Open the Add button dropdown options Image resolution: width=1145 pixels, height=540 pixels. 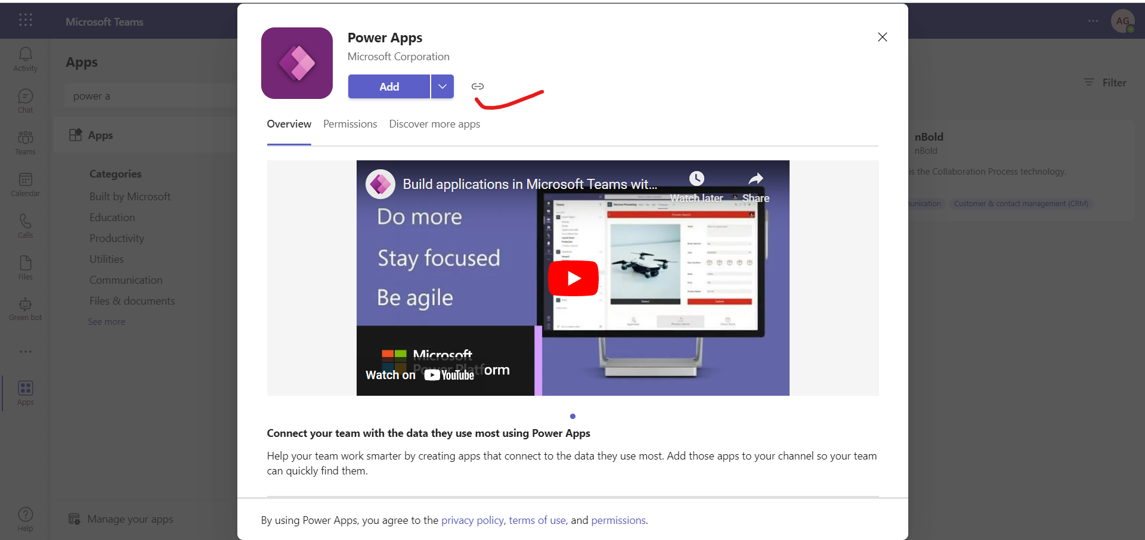[x=442, y=86]
